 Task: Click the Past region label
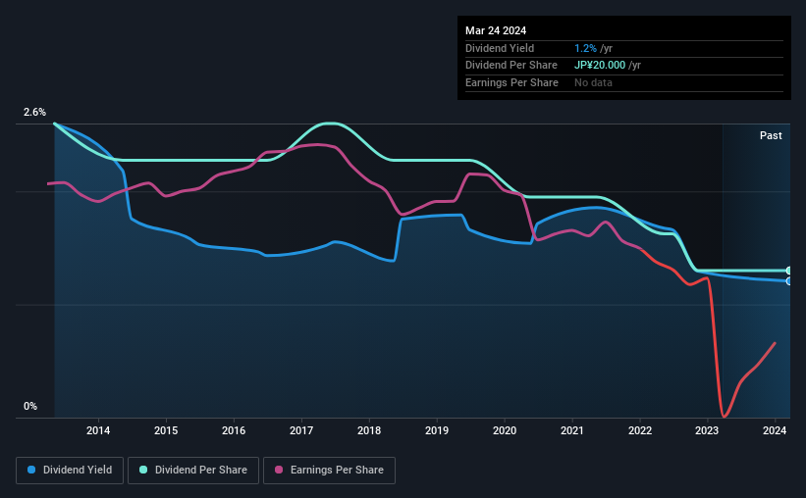pos(771,135)
